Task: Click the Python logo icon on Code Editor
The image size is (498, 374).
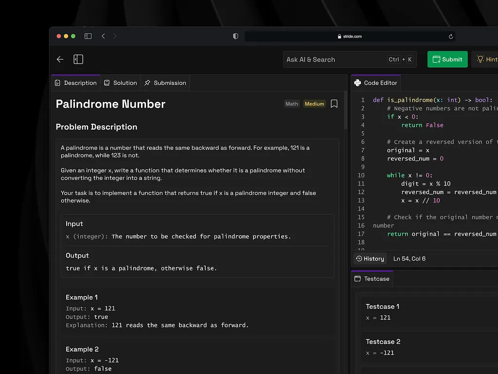Action: [357, 83]
